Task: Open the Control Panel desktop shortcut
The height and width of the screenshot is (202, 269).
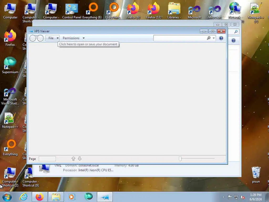Action: point(71,11)
